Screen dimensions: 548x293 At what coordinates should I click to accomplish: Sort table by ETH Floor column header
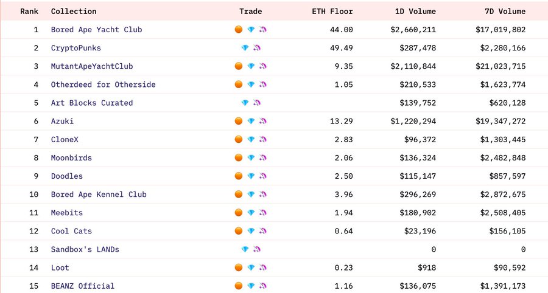click(333, 12)
